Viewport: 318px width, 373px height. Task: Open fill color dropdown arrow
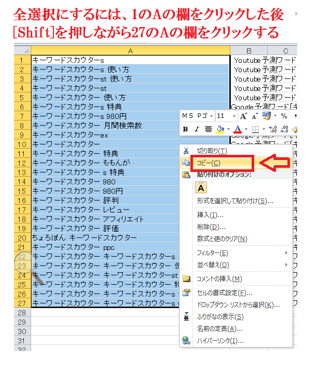point(228,129)
